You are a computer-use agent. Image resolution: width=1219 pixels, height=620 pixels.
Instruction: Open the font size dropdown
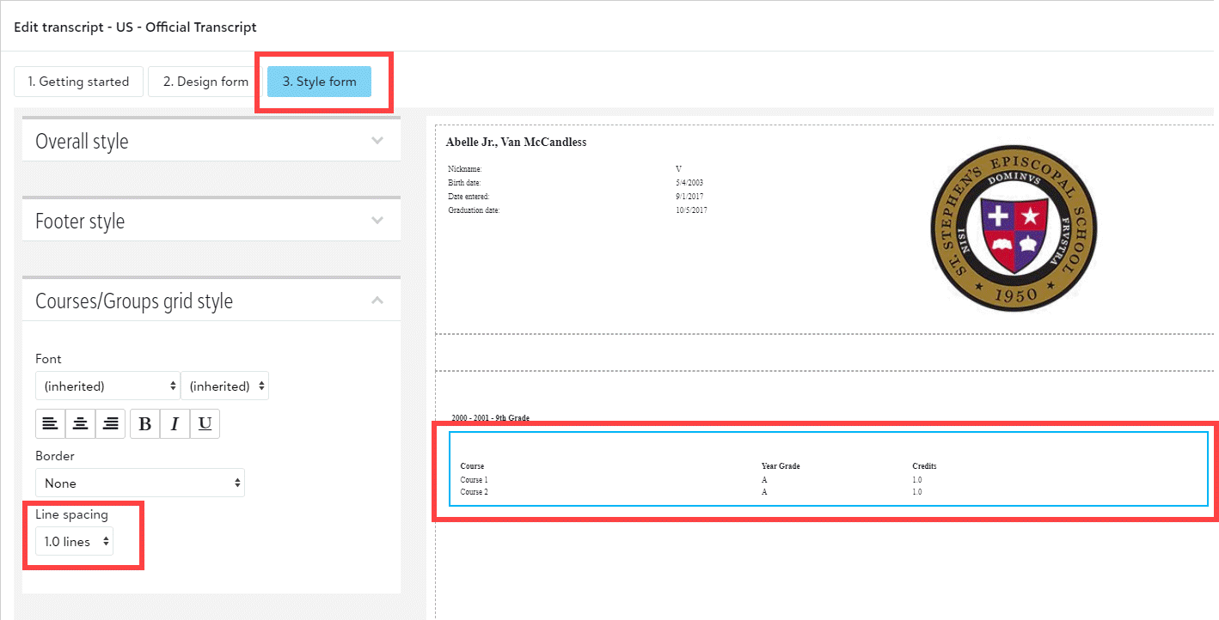[x=225, y=386]
